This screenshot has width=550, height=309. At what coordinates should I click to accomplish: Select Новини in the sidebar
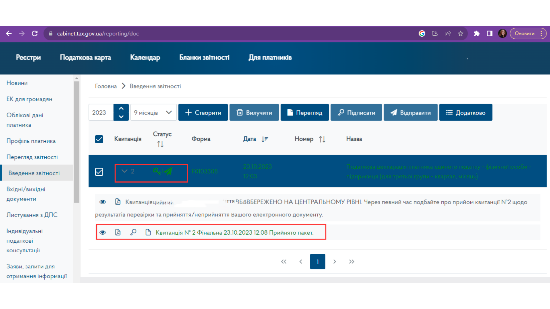[17, 83]
